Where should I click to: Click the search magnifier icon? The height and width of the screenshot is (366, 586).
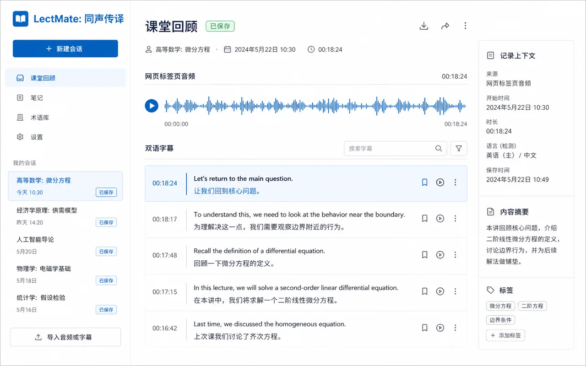click(439, 148)
